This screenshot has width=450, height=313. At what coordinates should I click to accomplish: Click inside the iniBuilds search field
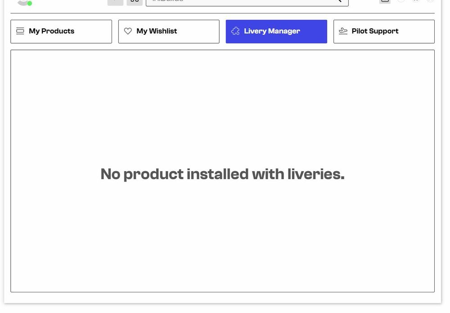243,1
